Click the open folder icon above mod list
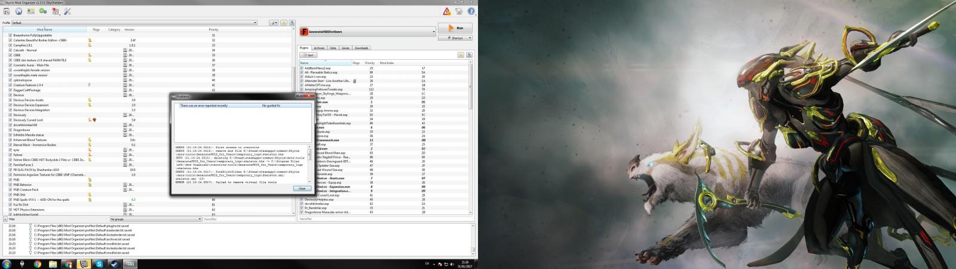The image size is (956, 269). click(x=284, y=23)
